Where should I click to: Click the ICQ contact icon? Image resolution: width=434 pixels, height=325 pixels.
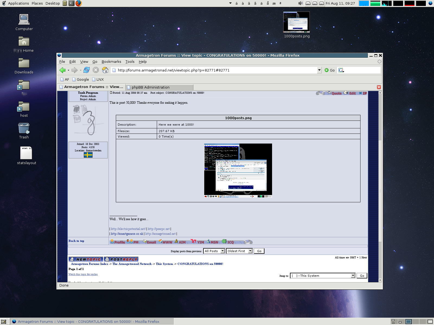click(228, 242)
